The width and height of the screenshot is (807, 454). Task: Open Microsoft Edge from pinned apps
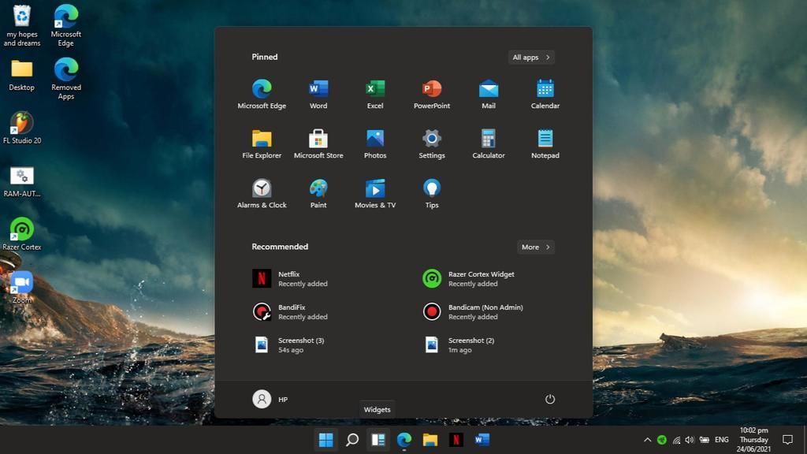pyautogui.click(x=262, y=95)
